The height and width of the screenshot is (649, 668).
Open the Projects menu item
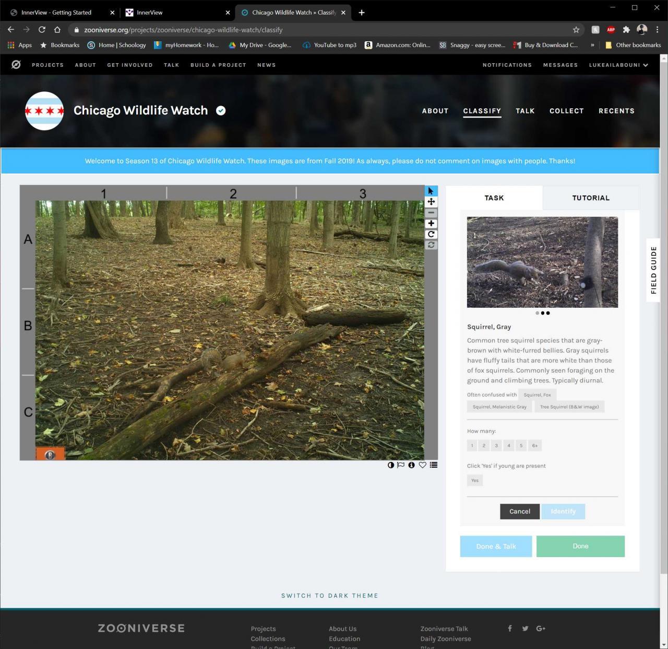pos(47,65)
